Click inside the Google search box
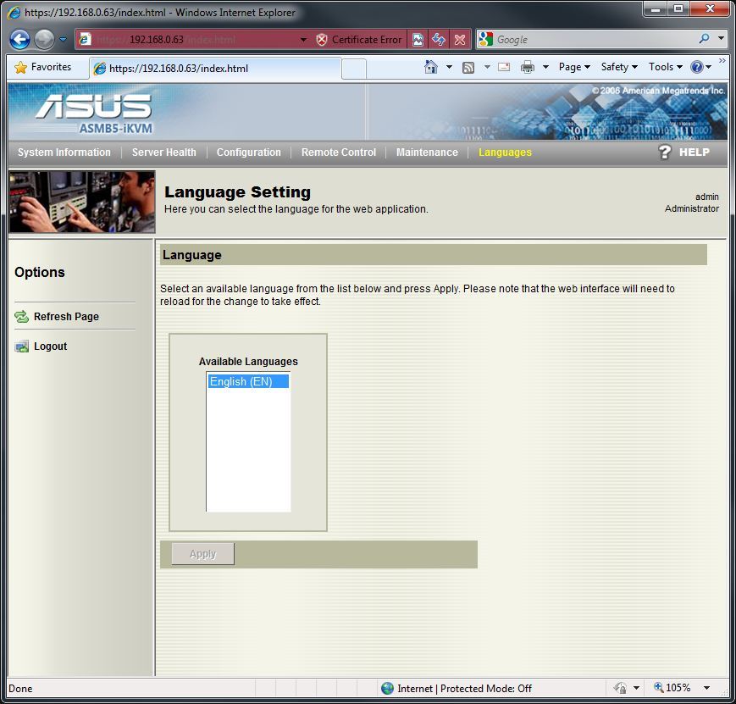 click(x=593, y=40)
